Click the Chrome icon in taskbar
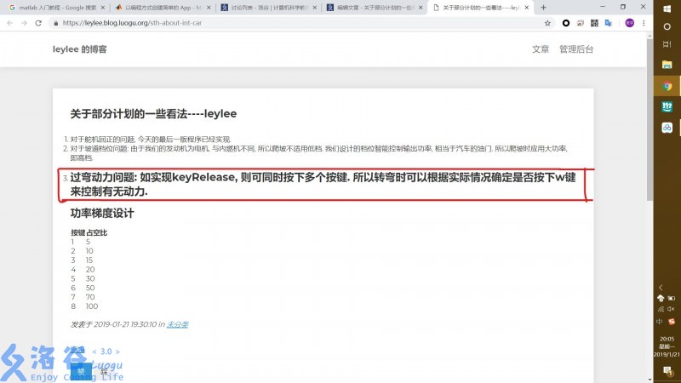 (668, 86)
